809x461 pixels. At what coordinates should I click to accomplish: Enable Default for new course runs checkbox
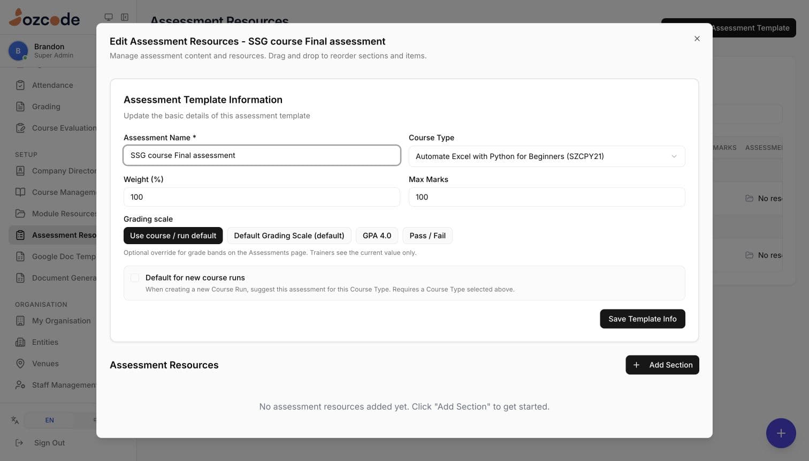click(135, 278)
